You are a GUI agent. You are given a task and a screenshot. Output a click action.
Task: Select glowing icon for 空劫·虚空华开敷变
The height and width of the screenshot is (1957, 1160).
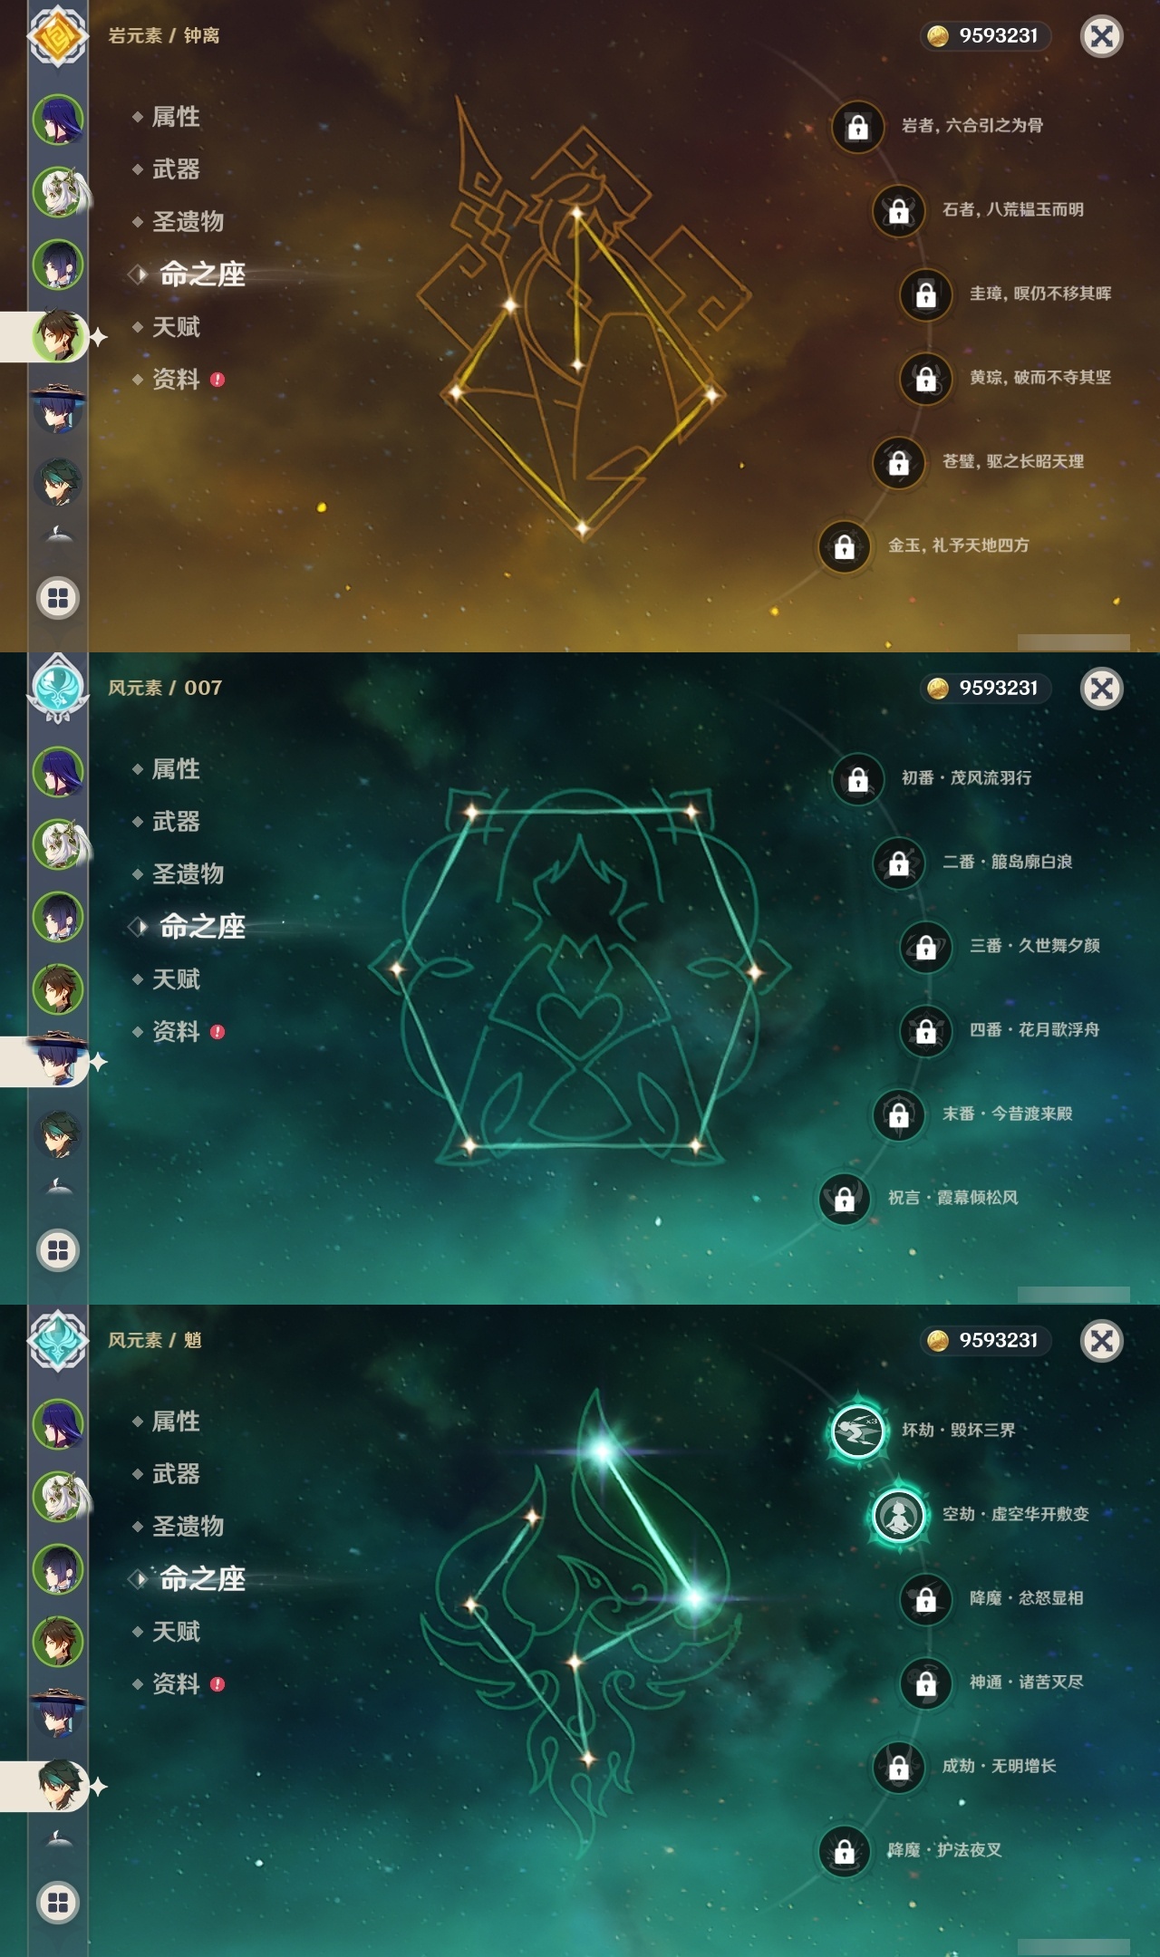pos(898,1515)
